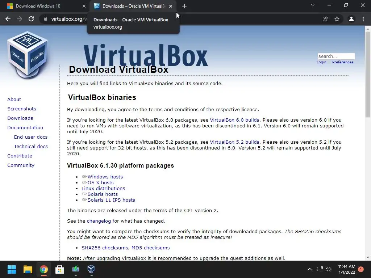The height and width of the screenshot is (278, 371).
Task: Click the share page icon
Action: click(325, 19)
